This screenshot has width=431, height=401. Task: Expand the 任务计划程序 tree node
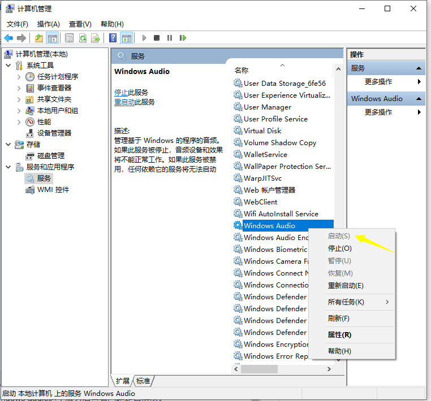click(19, 77)
